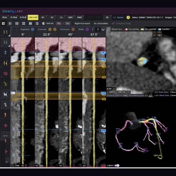Select the orange lightning-shaped sidebar tool
This screenshot has width=176, height=176.
pyautogui.click(x=5, y=115)
